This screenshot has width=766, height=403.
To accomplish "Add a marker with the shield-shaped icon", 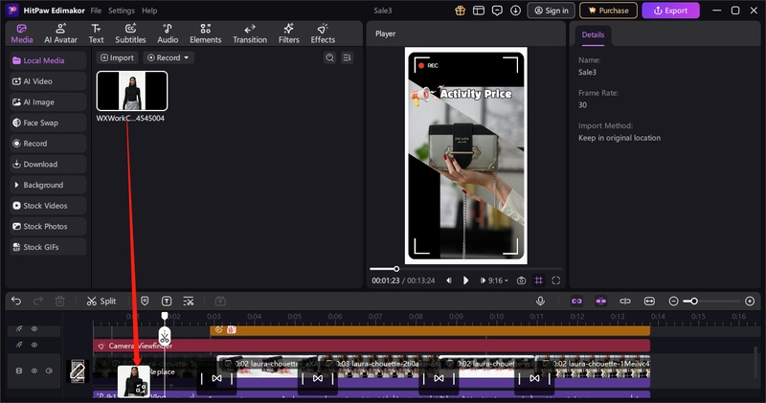I will tap(145, 301).
